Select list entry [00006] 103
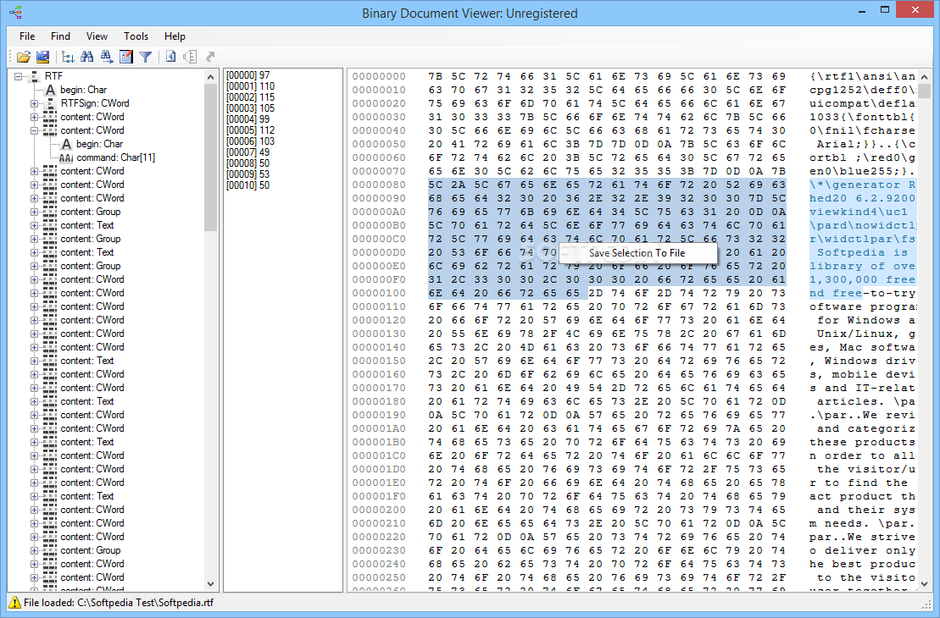Screen dimensions: 940x618 pyautogui.click(x=251, y=141)
